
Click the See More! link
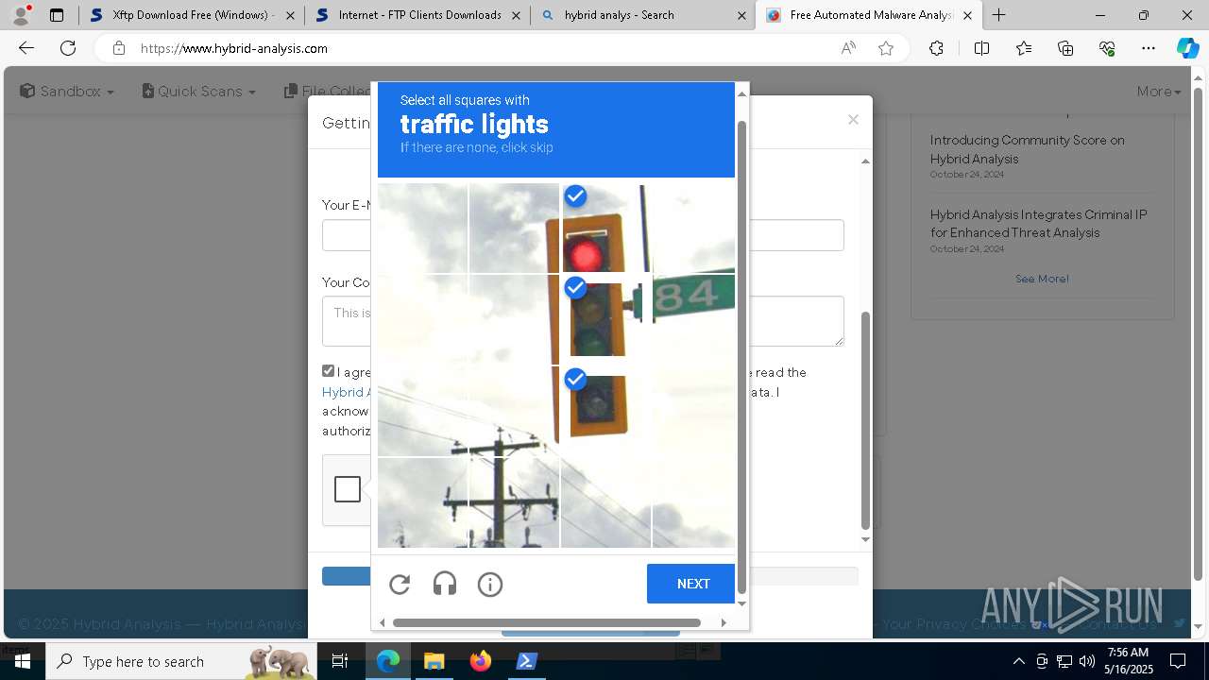(x=1042, y=279)
